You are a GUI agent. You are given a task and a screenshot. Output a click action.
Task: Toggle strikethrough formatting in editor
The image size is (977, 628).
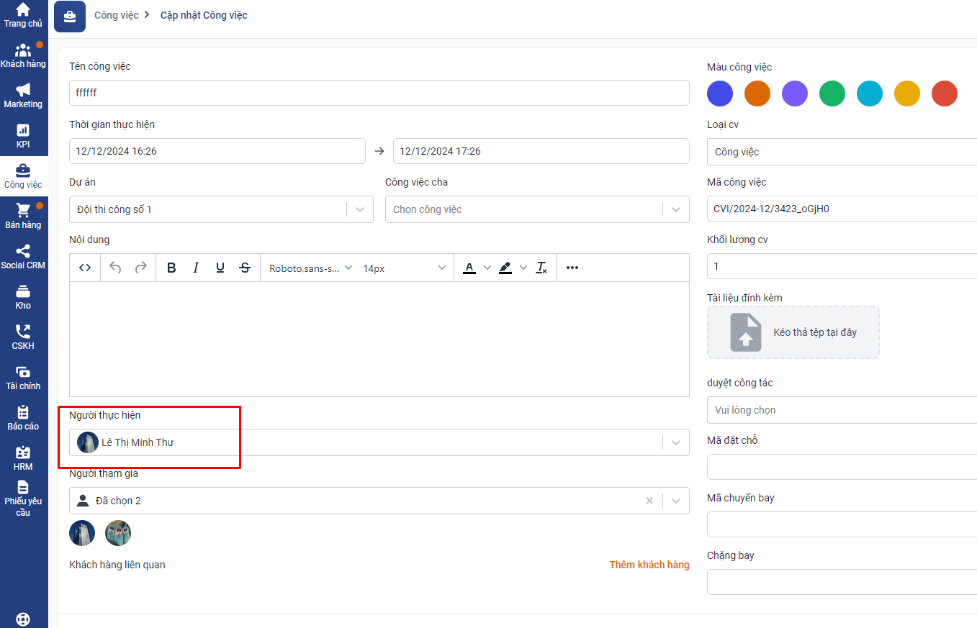245,268
